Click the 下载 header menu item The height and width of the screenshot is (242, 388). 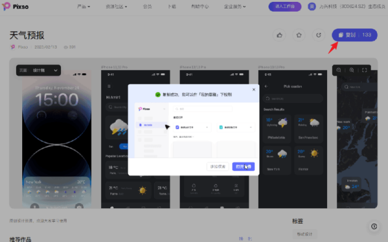pyautogui.click(x=172, y=7)
